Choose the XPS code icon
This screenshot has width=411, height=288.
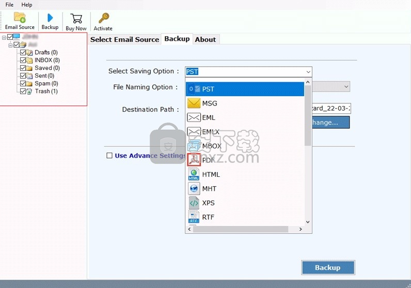point(194,203)
